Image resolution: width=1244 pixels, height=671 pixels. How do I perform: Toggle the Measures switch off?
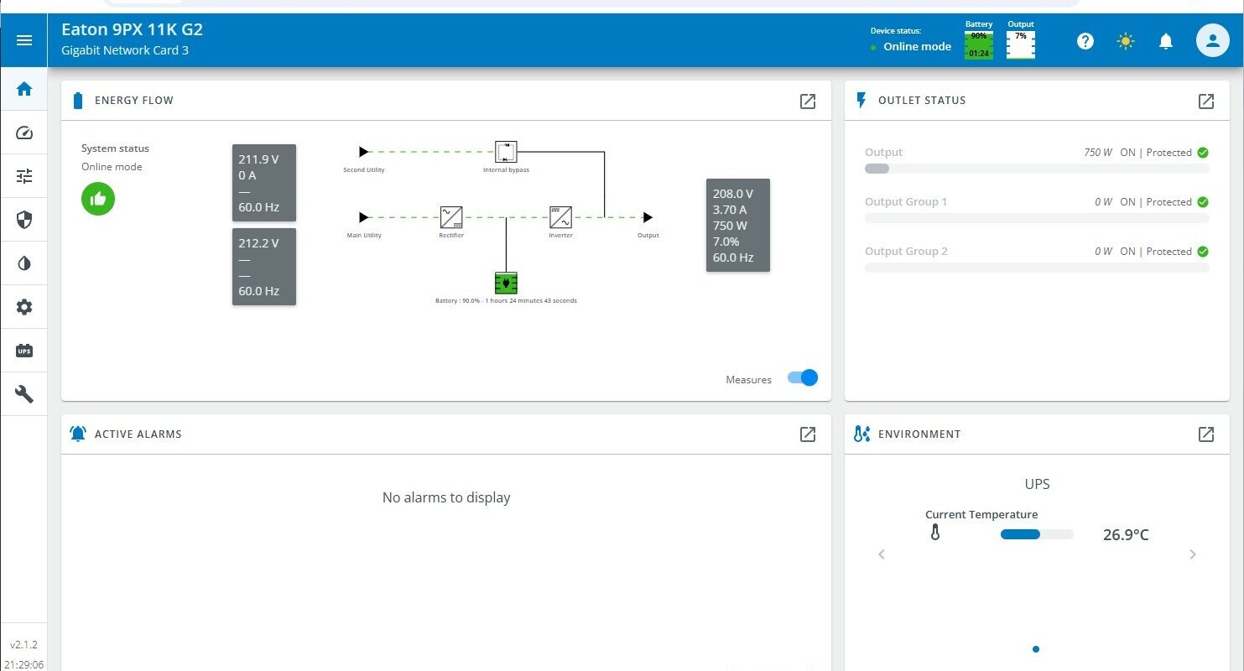click(803, 378)
